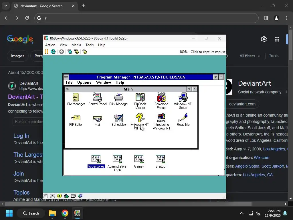Open a new Chrome tab
Viewport: 293px width, 220px height.
84,6
